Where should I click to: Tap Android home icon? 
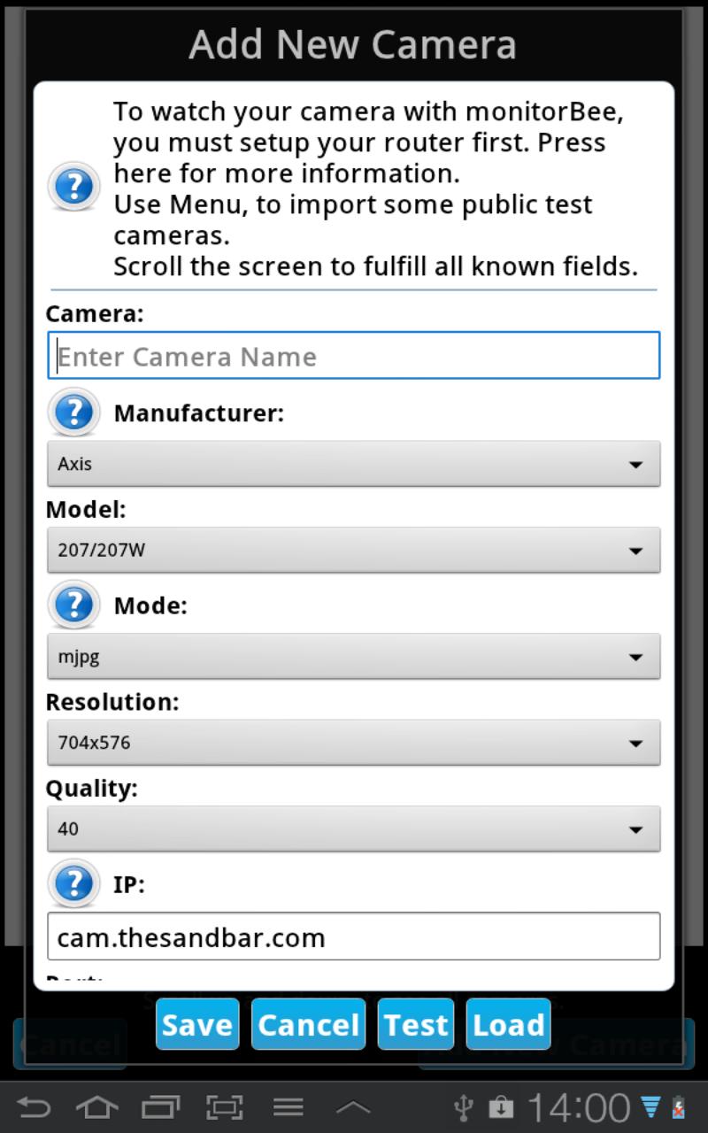coord(97,1106)
